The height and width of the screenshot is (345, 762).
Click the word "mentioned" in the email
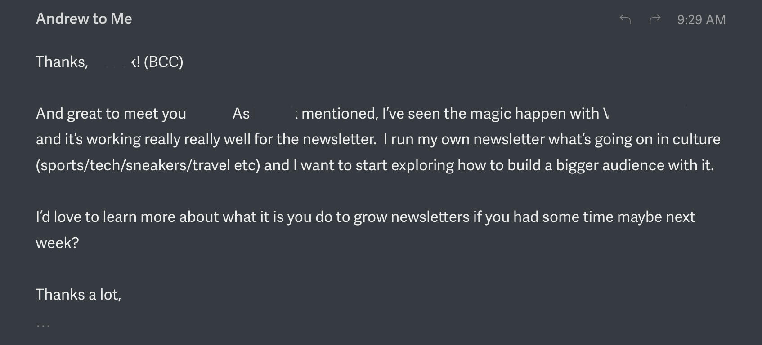339,114
